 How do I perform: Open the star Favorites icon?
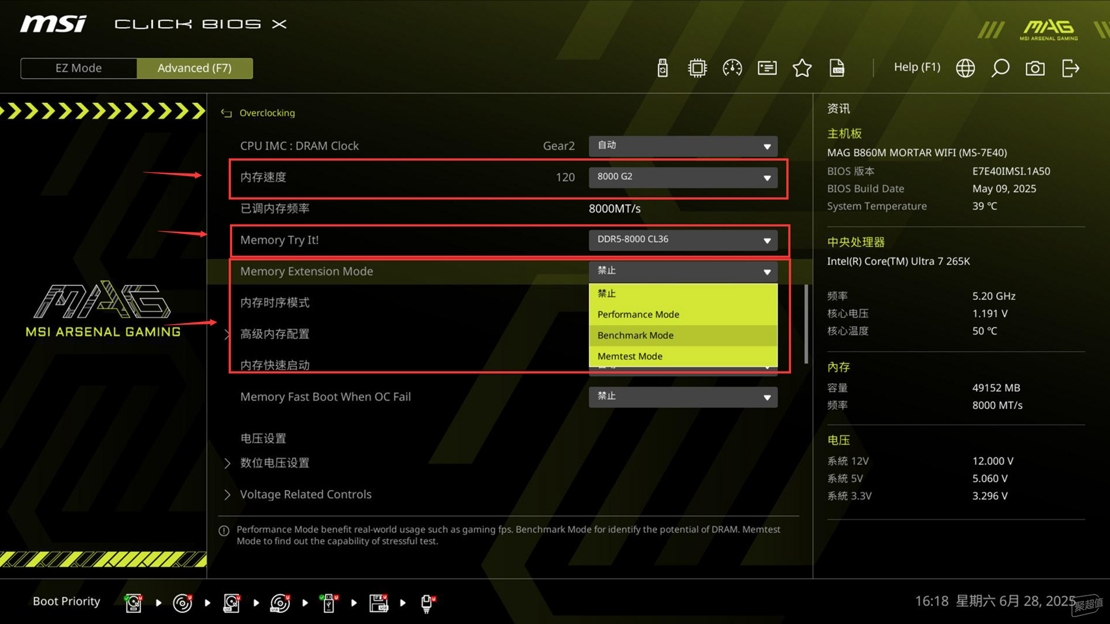802,68
